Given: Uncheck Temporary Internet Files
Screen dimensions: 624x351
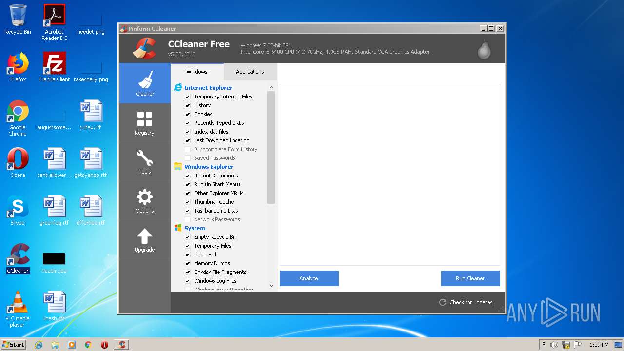Looking at the screenshot, I should pos(188,97).
